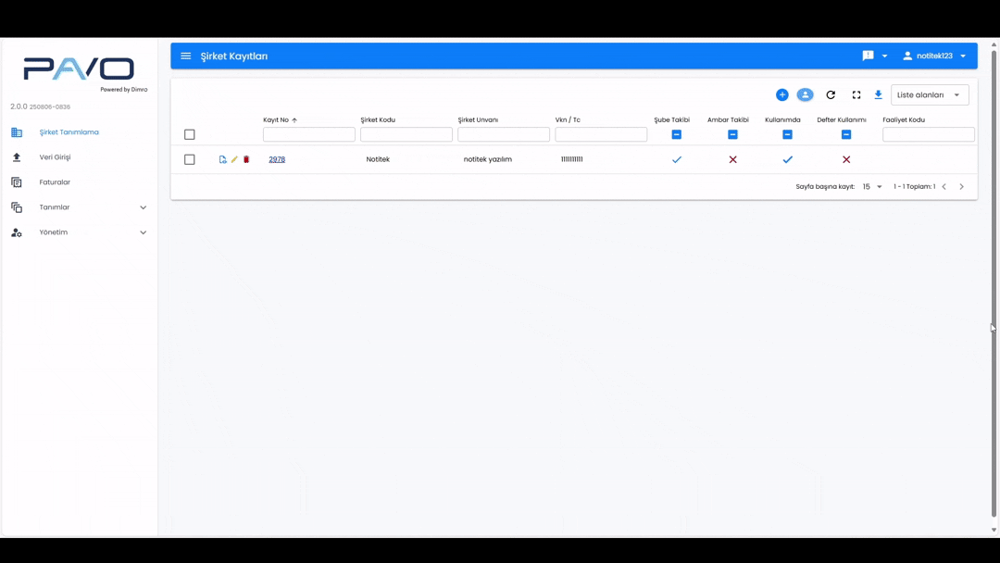
Task: Download the company records list
Action: 879,95
